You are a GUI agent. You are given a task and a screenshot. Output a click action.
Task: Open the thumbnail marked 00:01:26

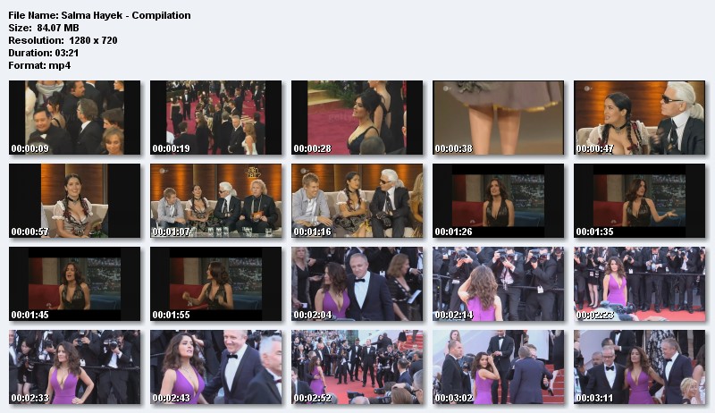[498, 200]
